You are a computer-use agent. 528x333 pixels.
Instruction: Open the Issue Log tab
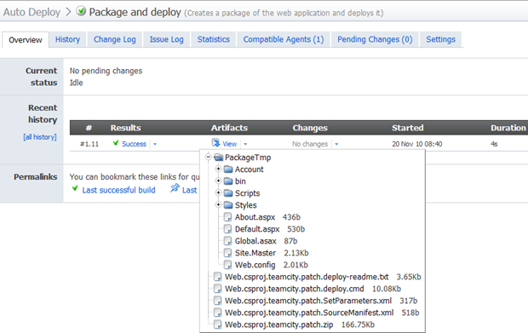click(166, 39)
